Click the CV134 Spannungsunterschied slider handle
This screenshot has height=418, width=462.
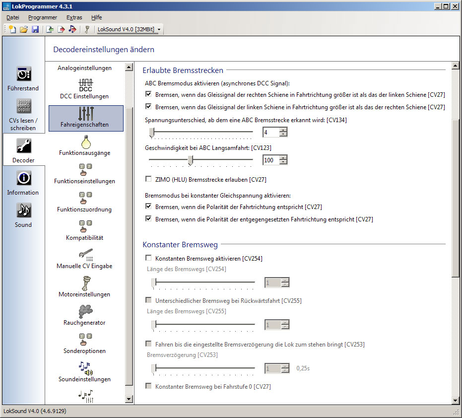click(x=152, y=133)
